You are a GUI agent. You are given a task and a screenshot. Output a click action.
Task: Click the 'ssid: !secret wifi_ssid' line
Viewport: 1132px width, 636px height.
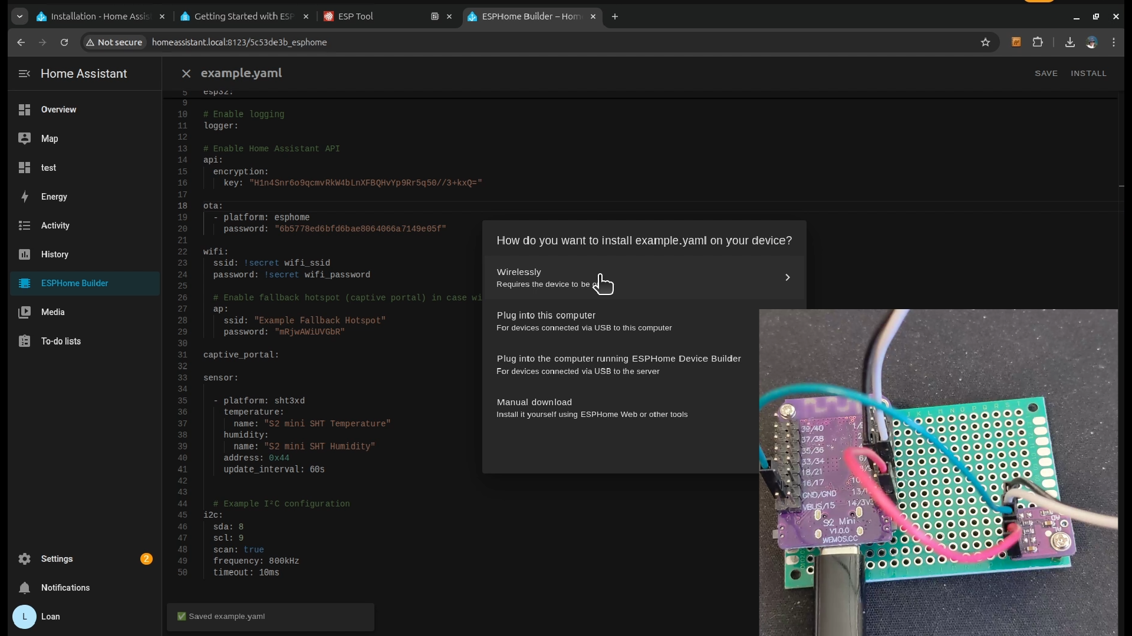pos(272,263)
